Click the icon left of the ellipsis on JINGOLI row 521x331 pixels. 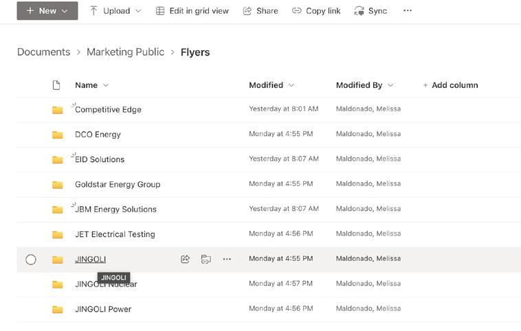pos(206,260)
